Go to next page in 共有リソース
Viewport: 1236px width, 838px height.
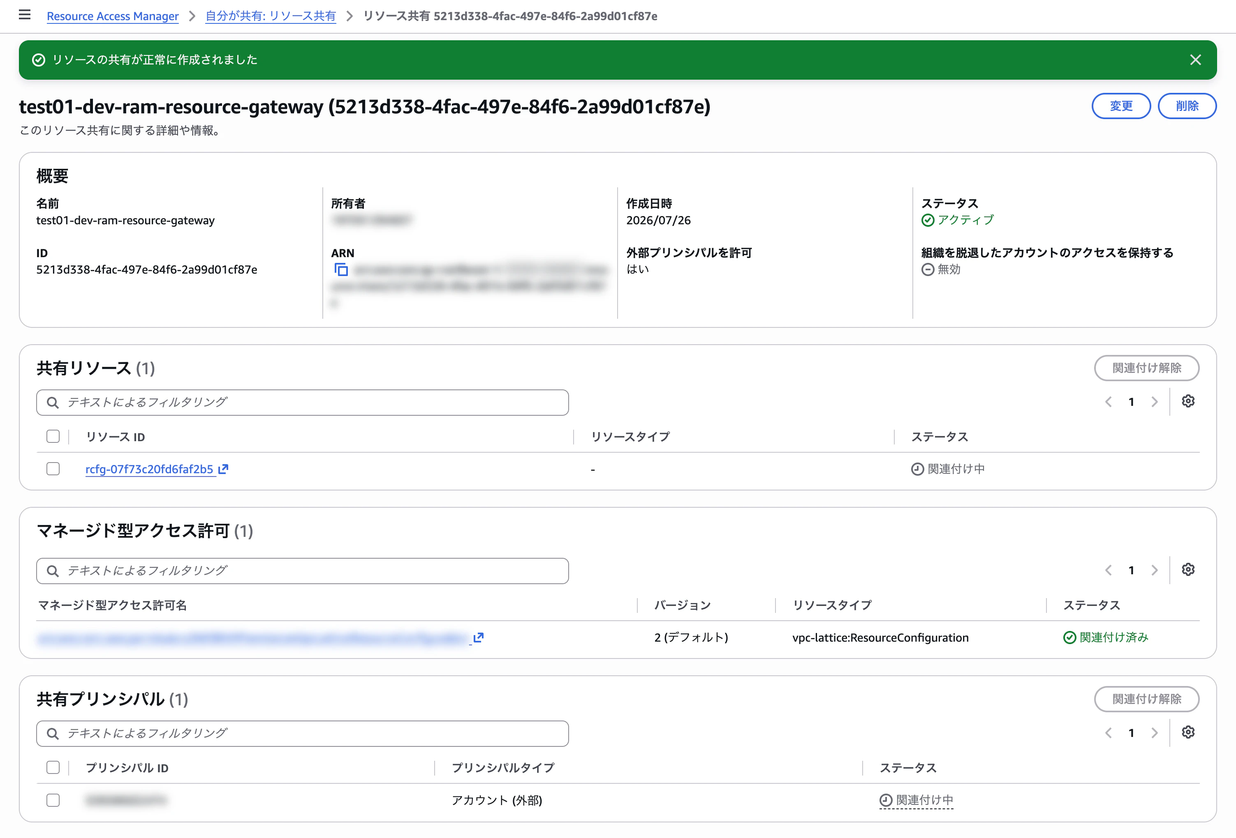pos(1154,402)
